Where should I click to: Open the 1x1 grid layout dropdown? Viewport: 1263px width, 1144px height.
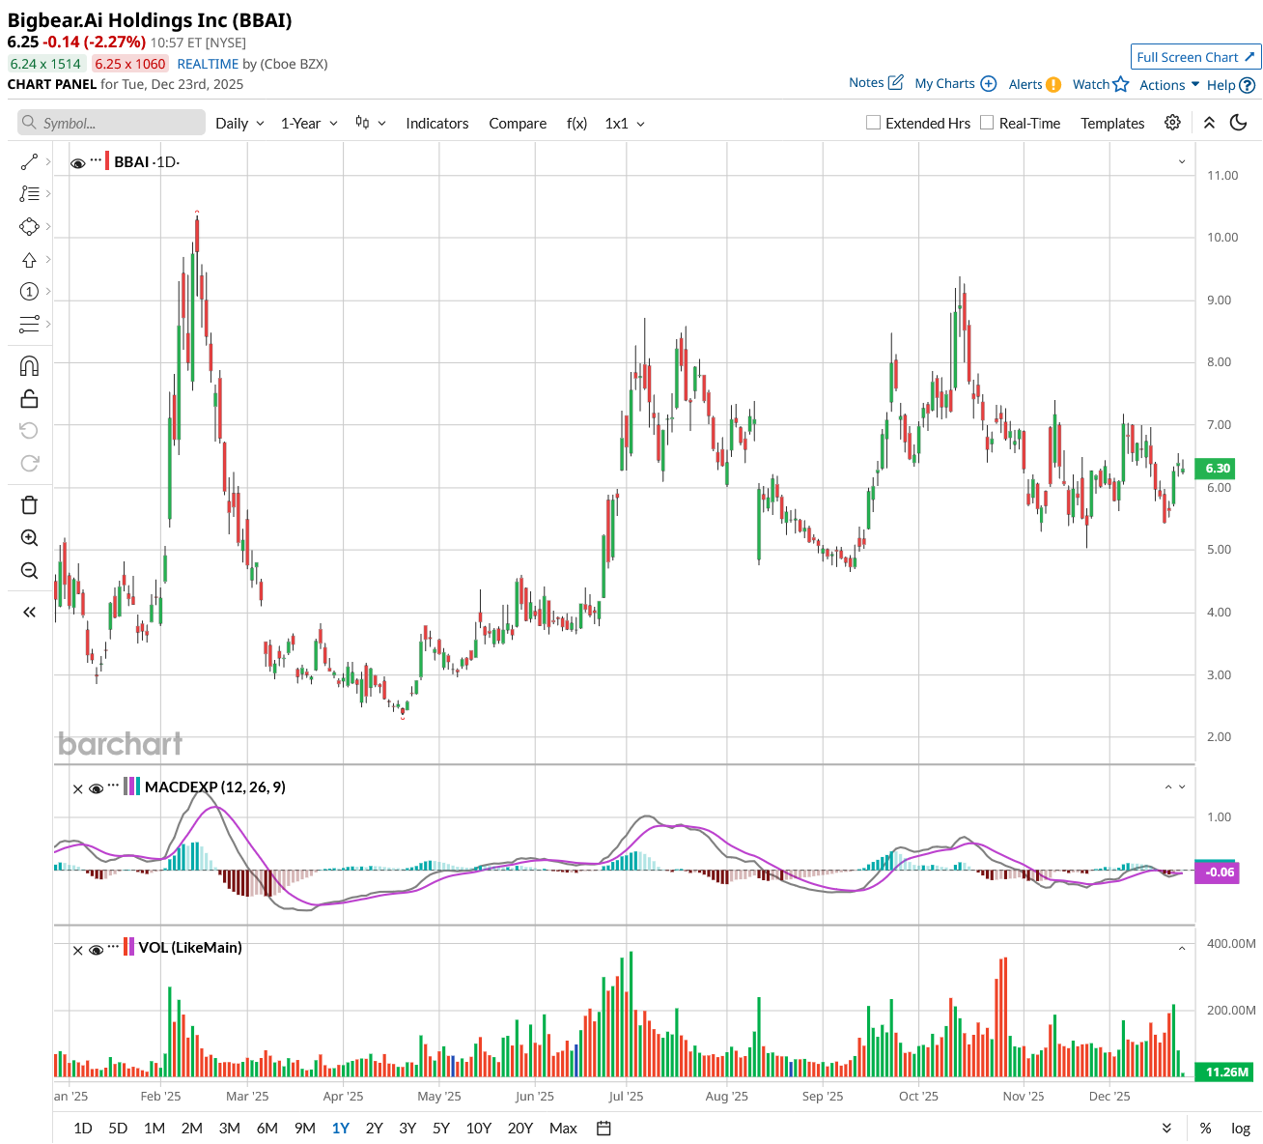tap(625, 123)
